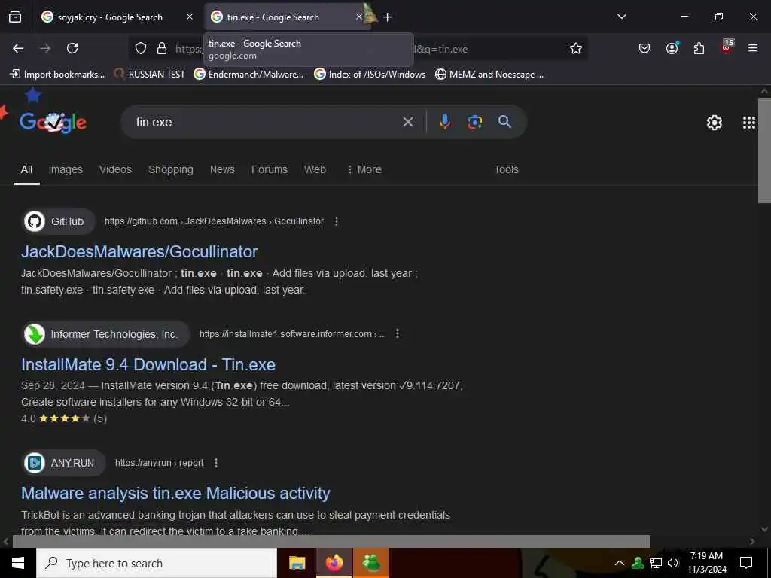Switch to Forums results
Viewport: 771px width, 578px height.
[270, 169]
